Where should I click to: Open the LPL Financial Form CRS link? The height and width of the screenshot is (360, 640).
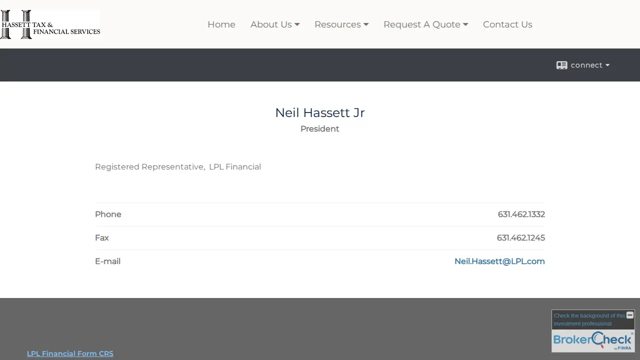[x=70, y=353]
